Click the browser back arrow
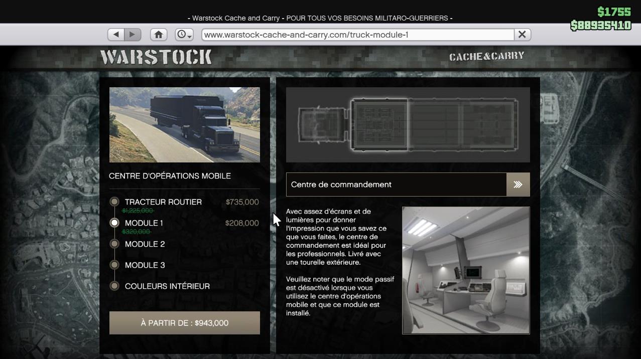This screenshot has height=359, width=641. tap(116, 34)
